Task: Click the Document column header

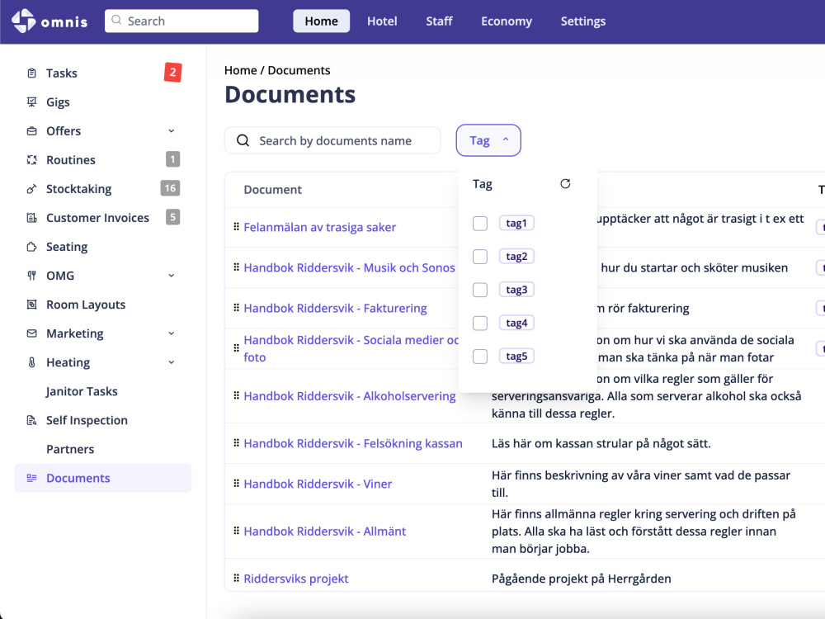Action: pos(272,190)
